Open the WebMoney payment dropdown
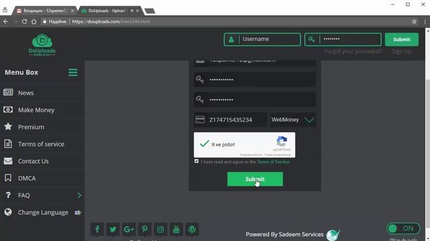The image size is (430, 241). tap(293, 120)
